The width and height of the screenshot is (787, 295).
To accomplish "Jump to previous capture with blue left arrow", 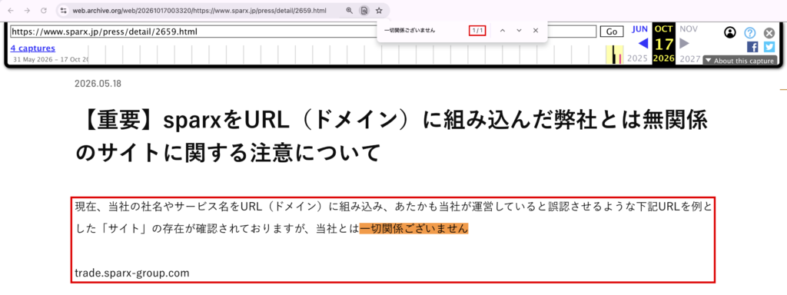I will (x=643, y=44).
